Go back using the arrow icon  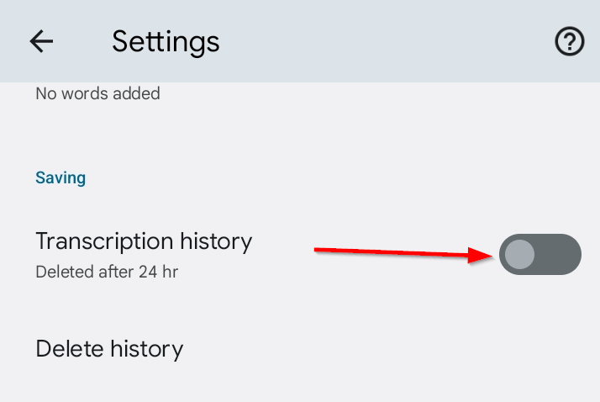41,41
